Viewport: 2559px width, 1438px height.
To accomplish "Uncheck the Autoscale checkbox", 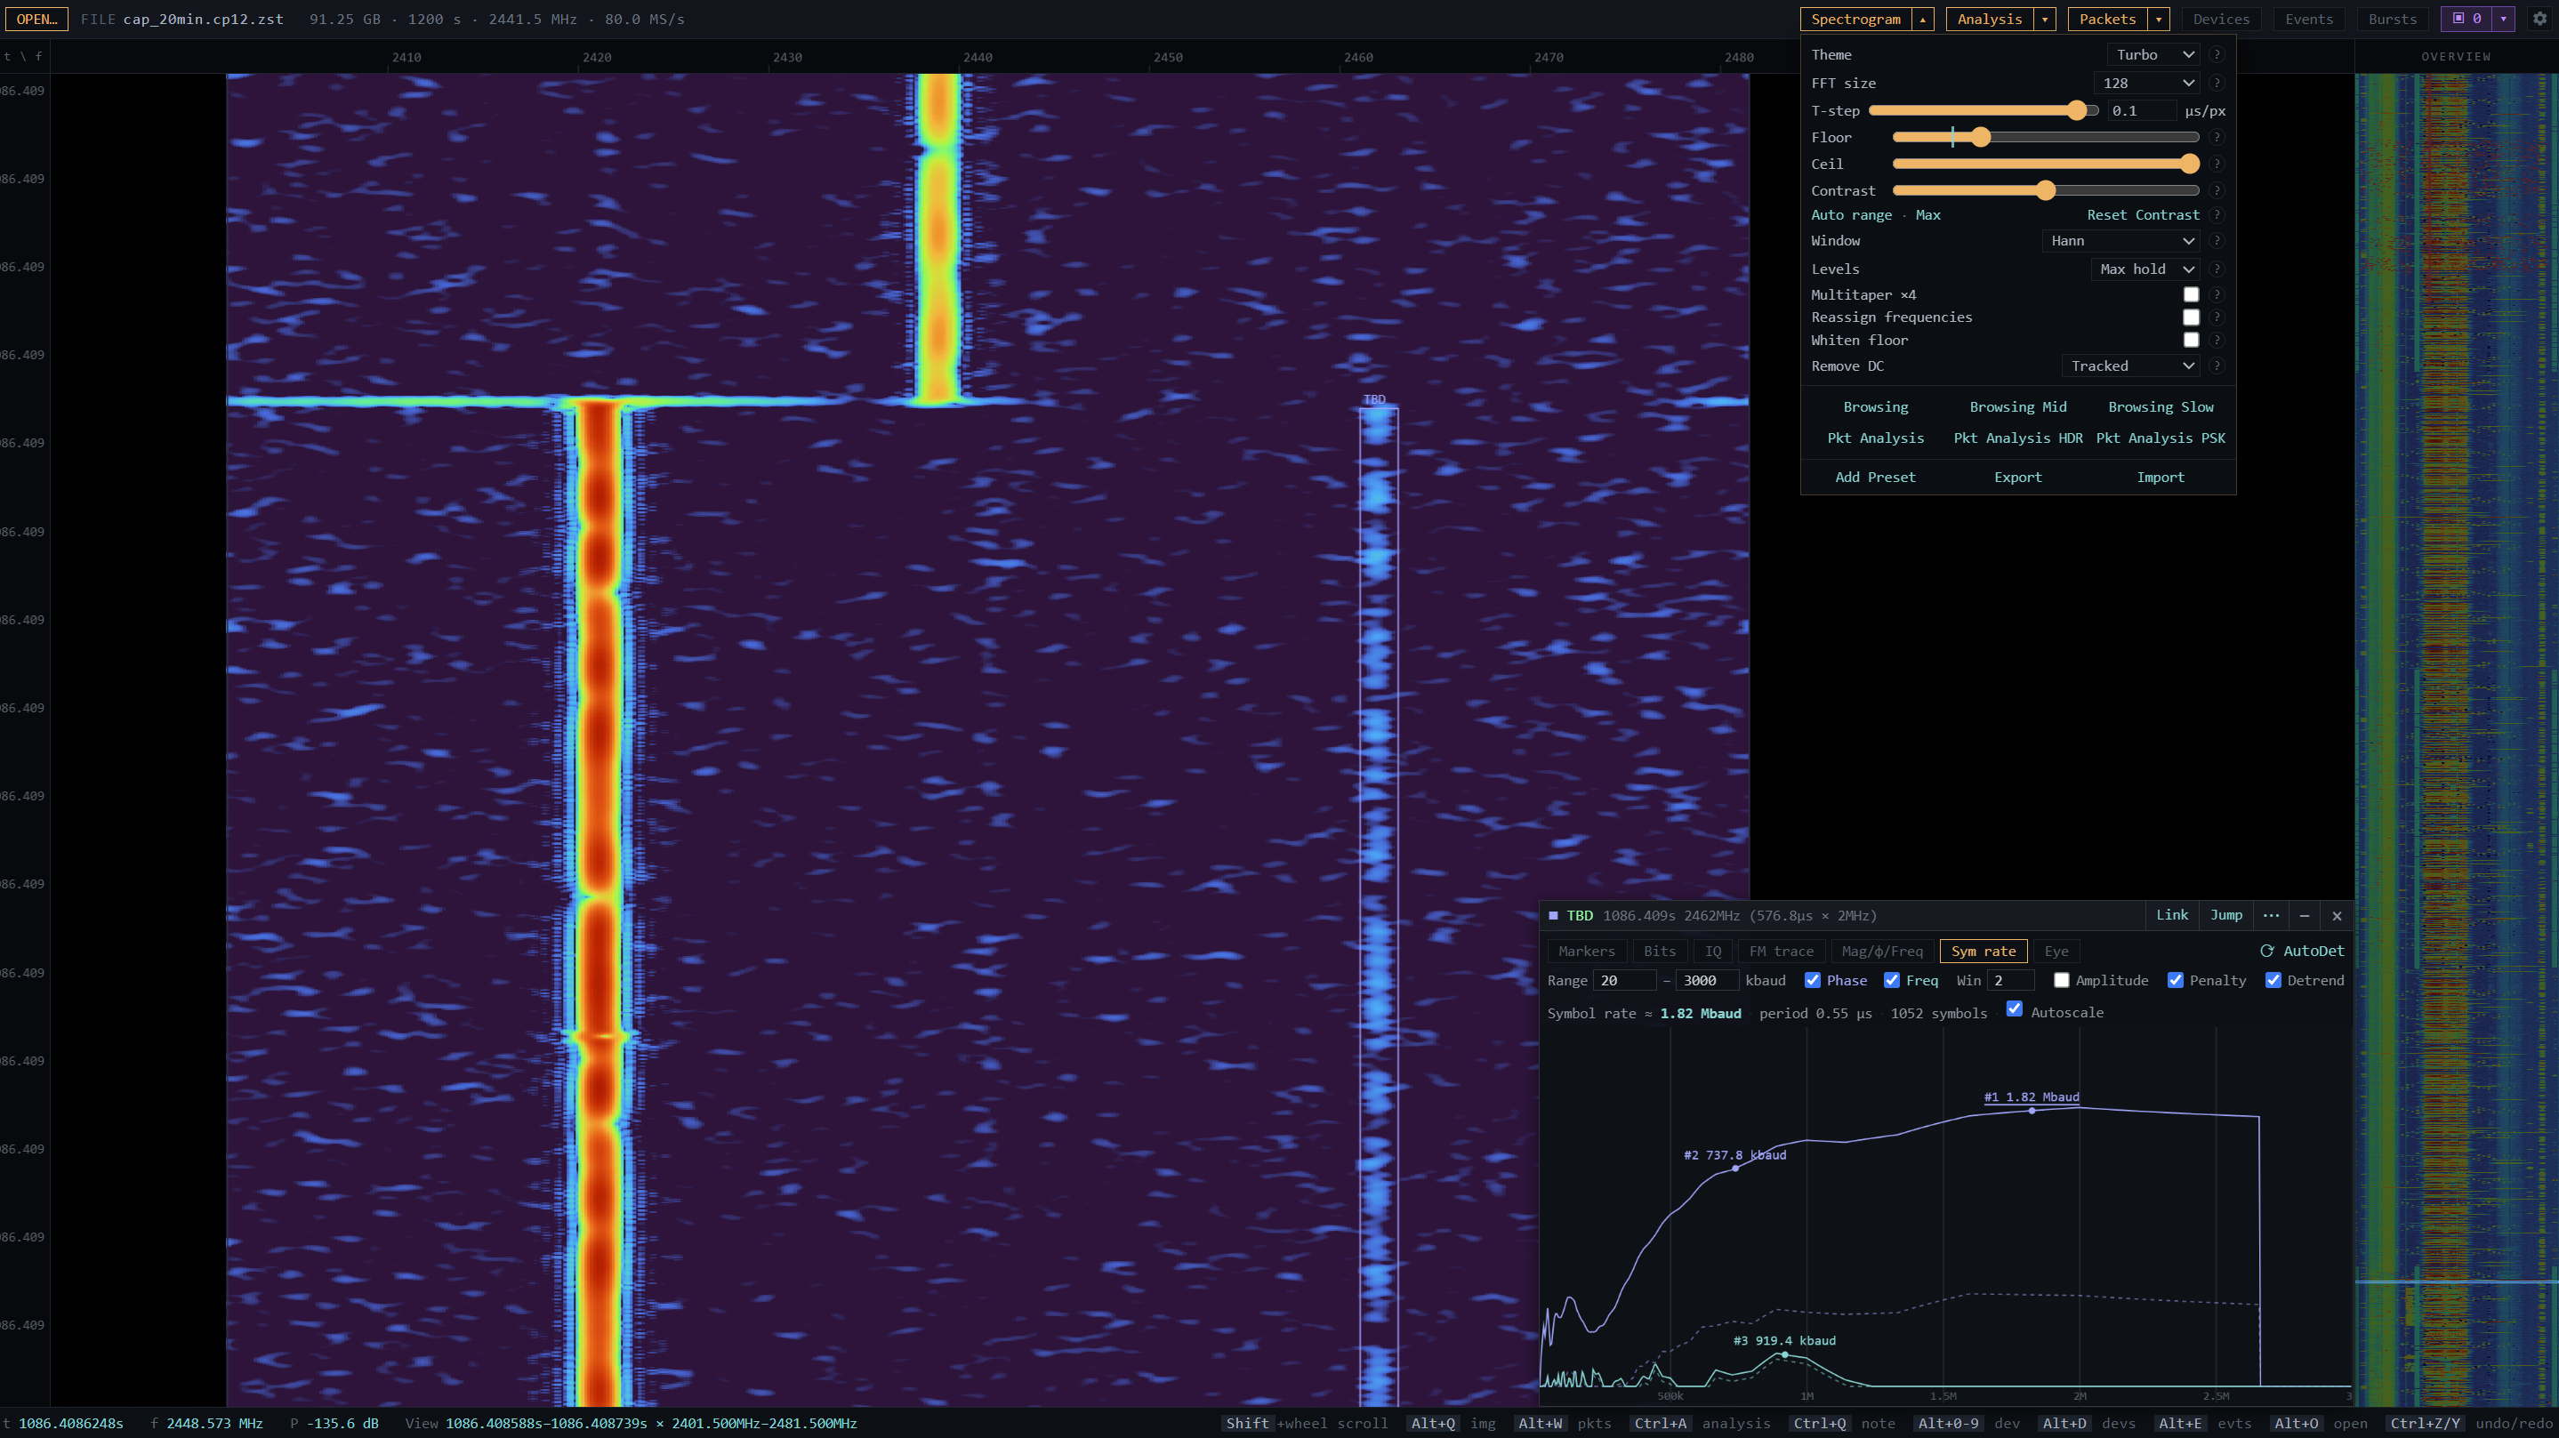I will 2014,1009.
